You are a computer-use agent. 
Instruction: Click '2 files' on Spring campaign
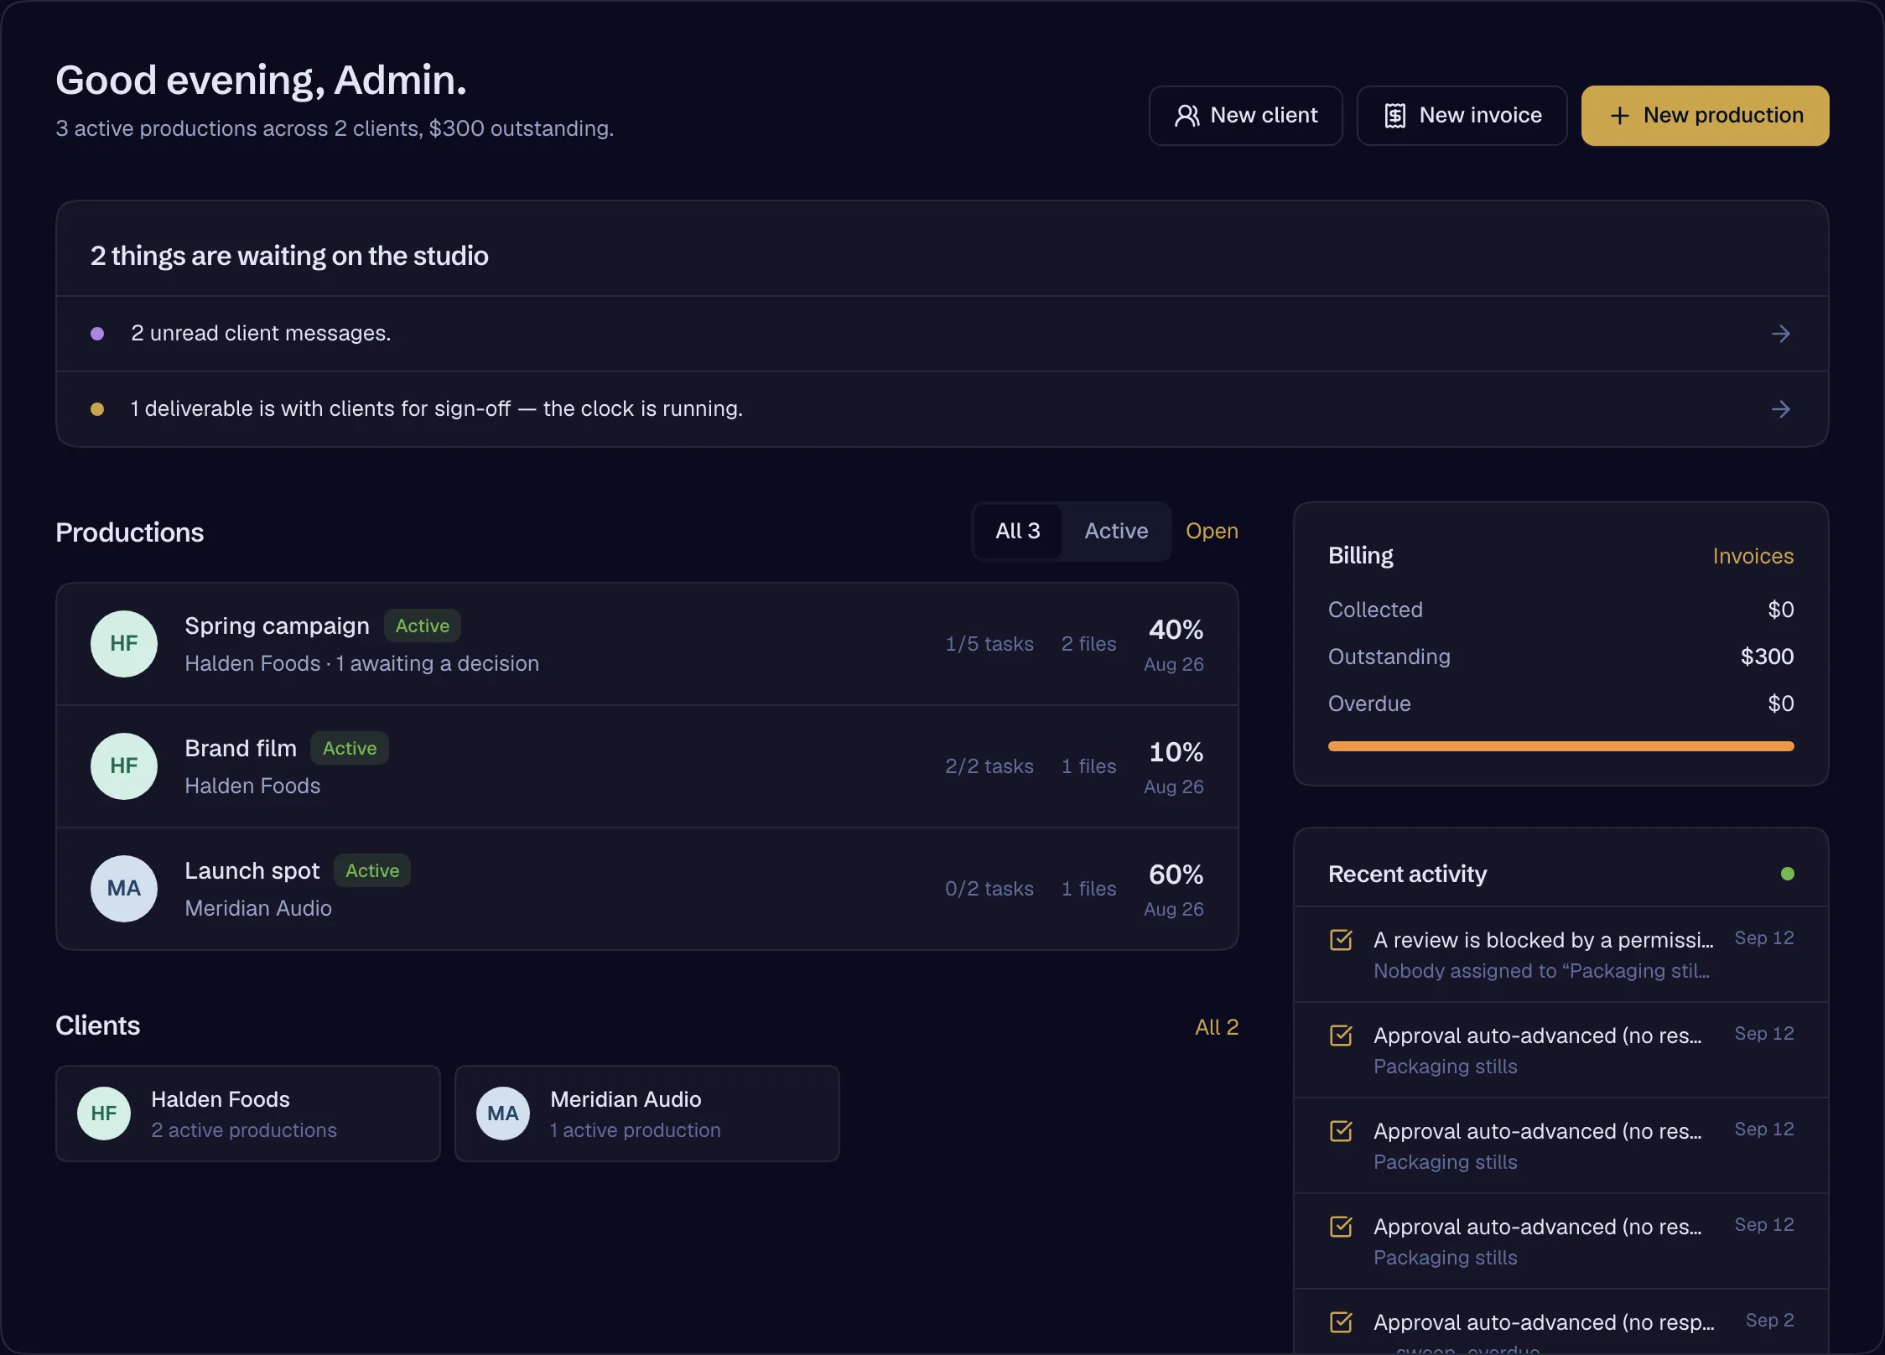coord(1088,644)
